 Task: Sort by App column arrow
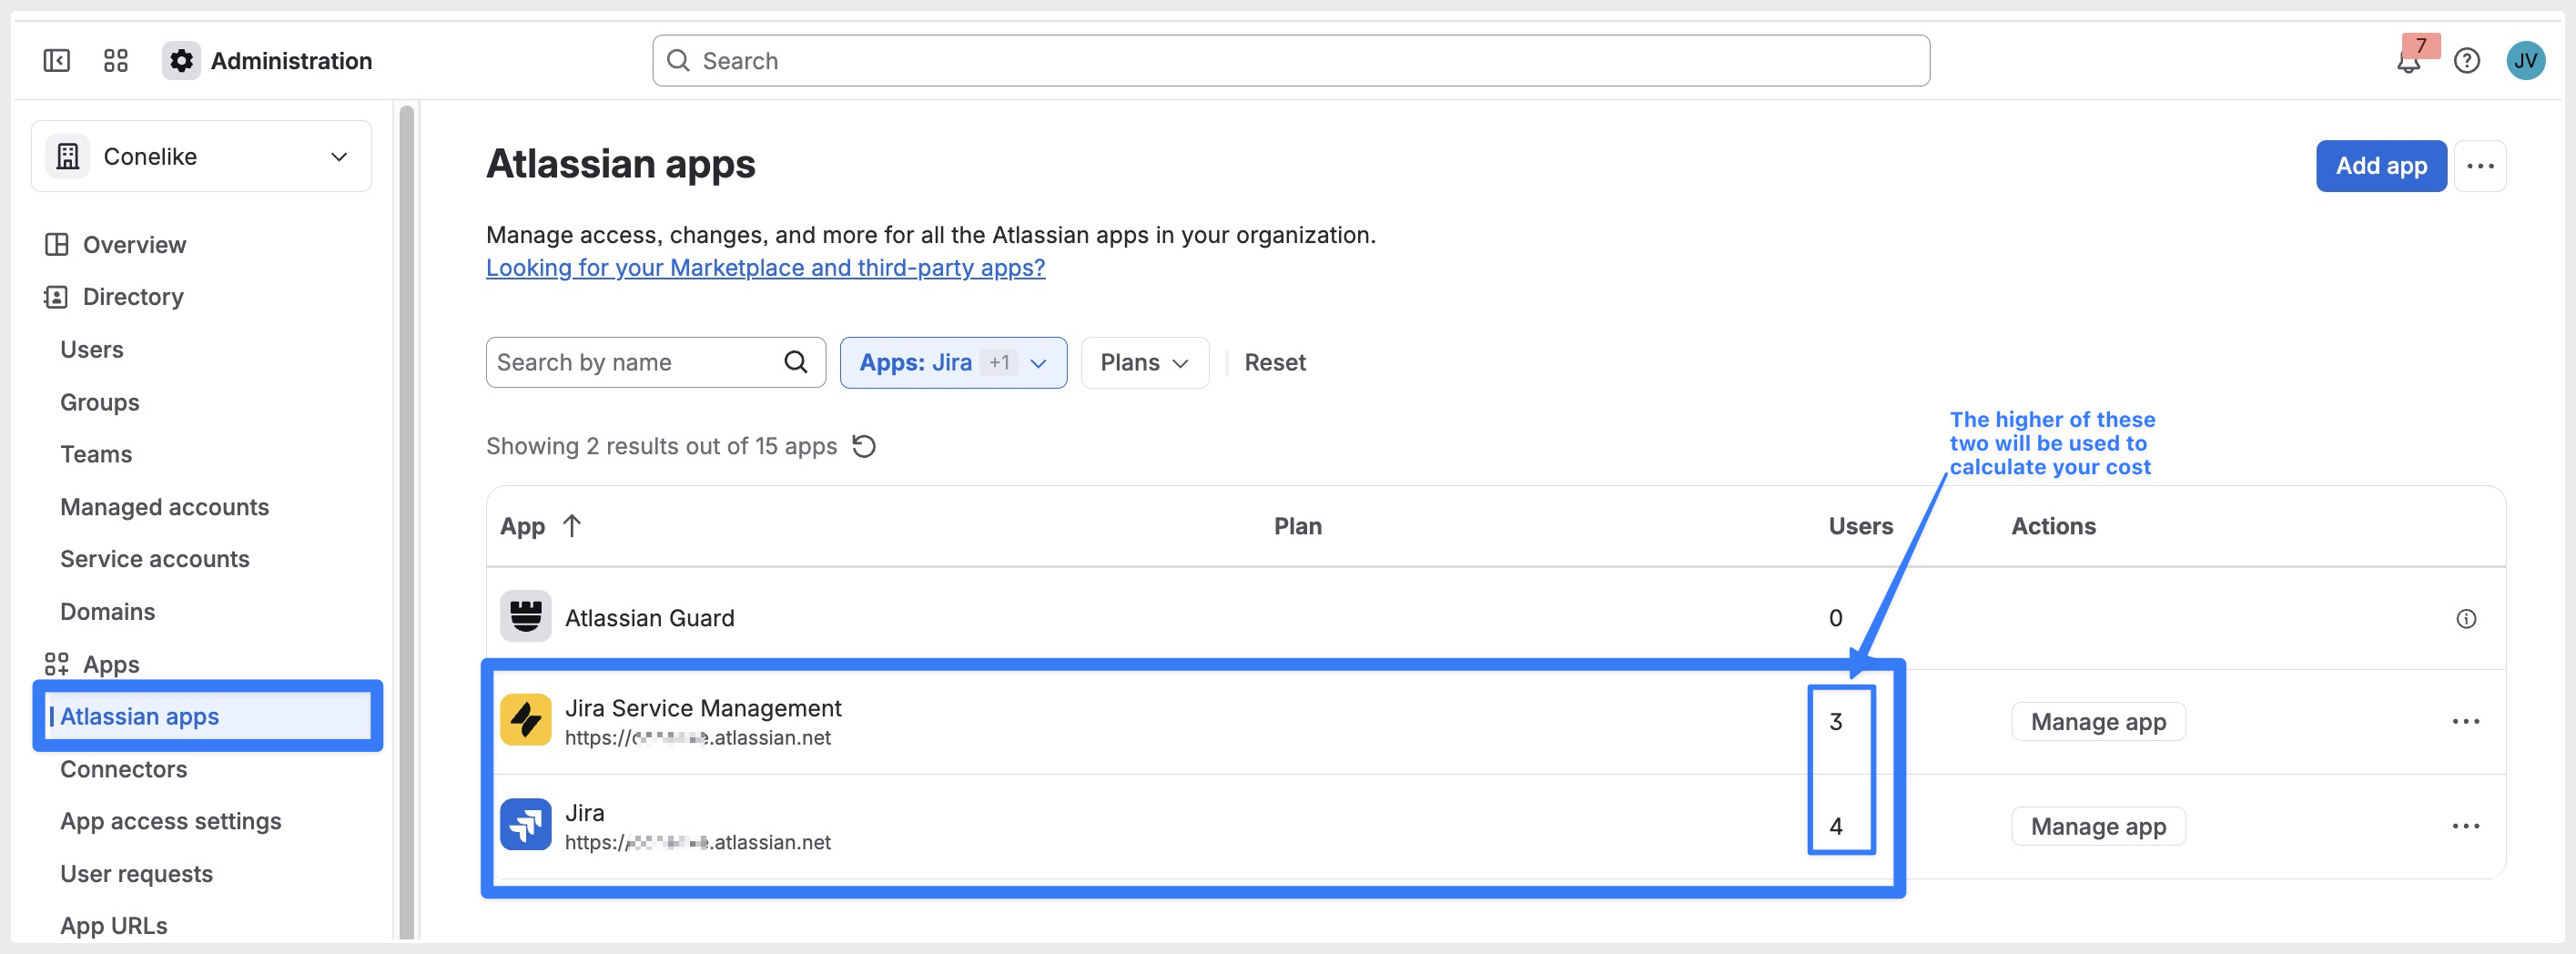(572, 526)
